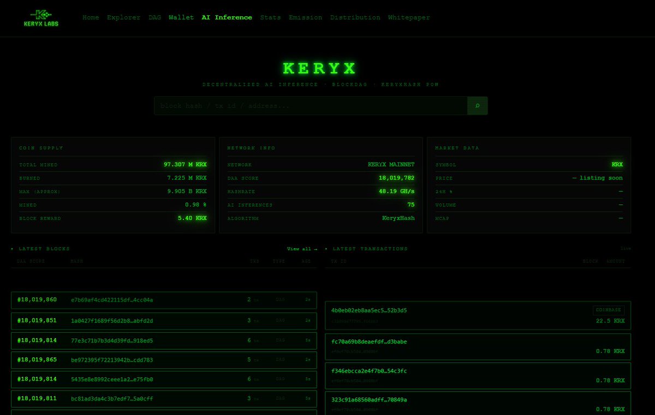
Task: Open block #18,019,865
Action: tap(37, 360)
